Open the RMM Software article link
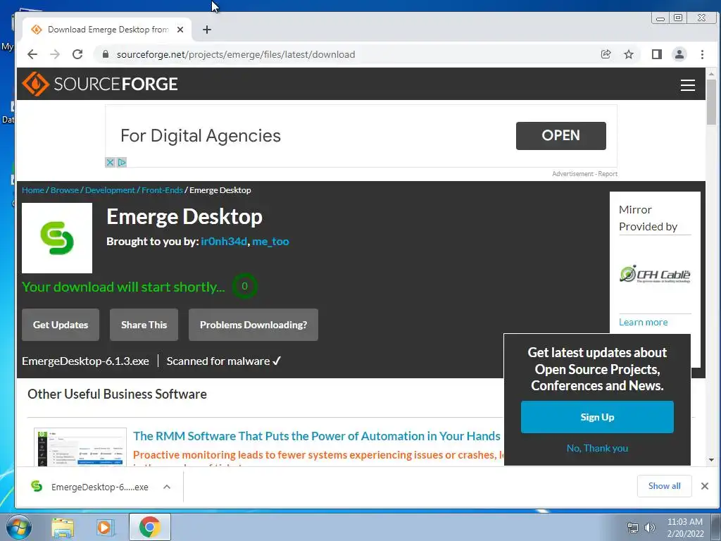 pyautogui.click(x=316, y=436)
